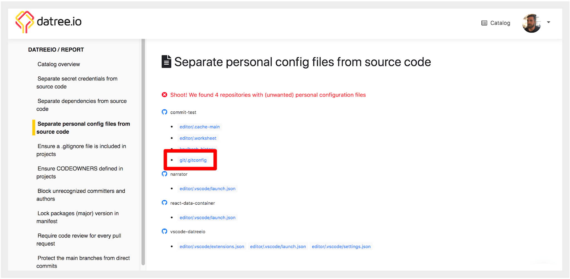The height and width of the screenshot is (279, 570).
Task: Click the document icon beside page title
Action: (x=166, y=62)
